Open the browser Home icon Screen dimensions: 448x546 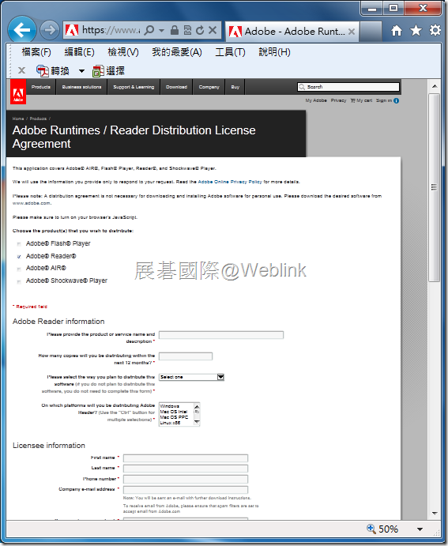pyautogui.click(x=397, y=31)
